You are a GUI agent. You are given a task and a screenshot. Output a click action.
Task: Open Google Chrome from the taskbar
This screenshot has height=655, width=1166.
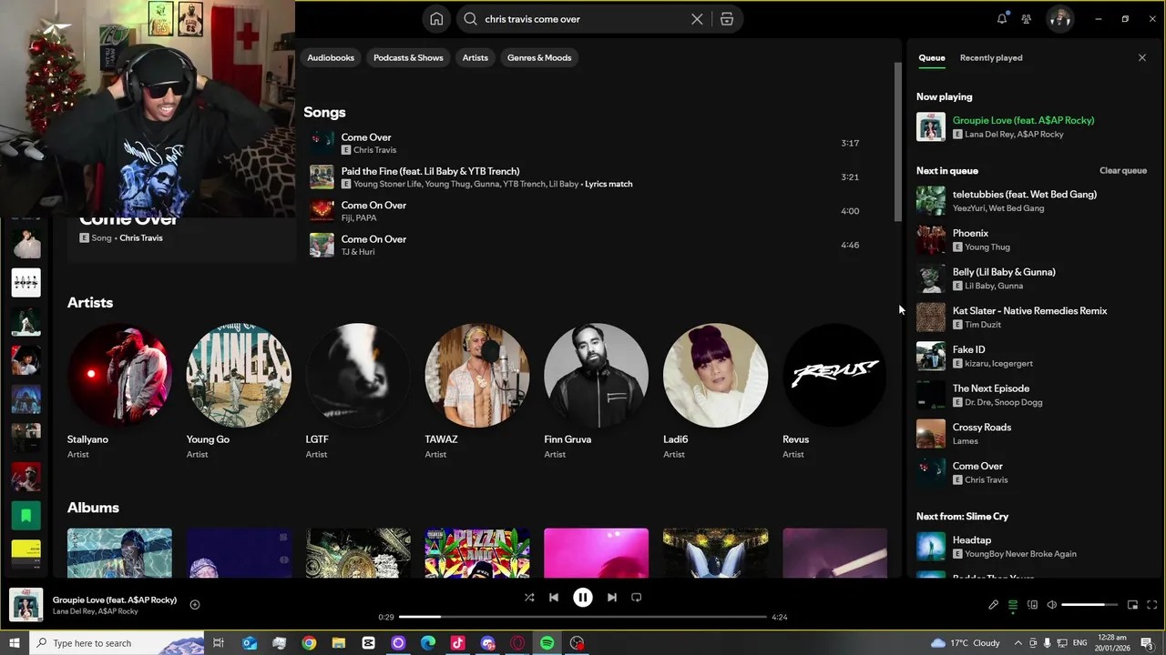[x=309, y=643]
